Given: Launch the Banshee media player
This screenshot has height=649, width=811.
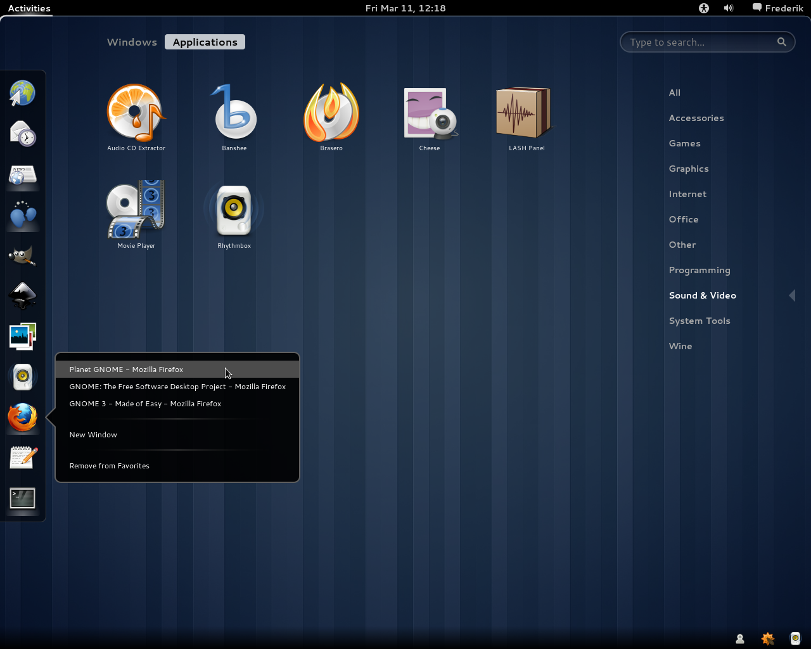Looking at the screenshot, I should (x=234, y=118).
